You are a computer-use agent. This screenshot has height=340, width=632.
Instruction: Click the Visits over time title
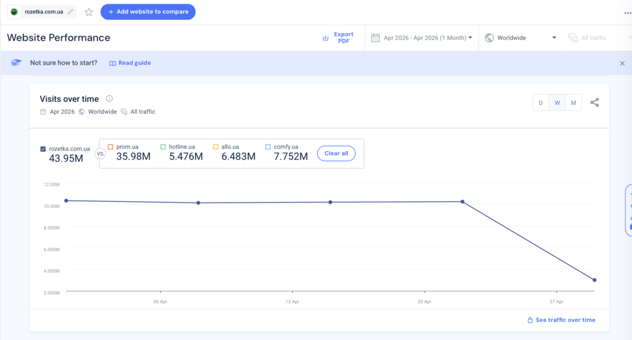(69, 99)
